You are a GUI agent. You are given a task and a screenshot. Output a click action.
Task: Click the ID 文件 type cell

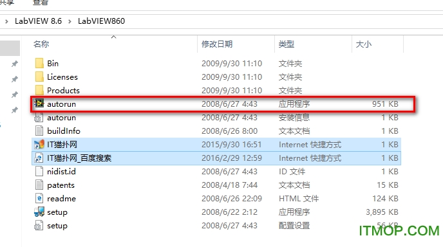point(292,171)
